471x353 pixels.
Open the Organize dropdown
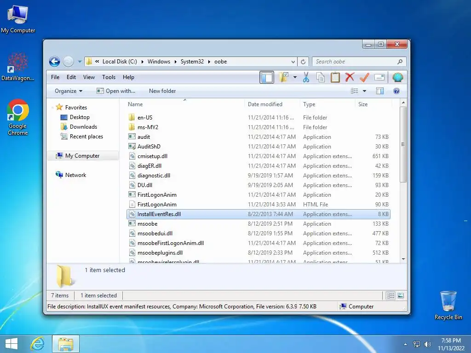click(69, 91)
